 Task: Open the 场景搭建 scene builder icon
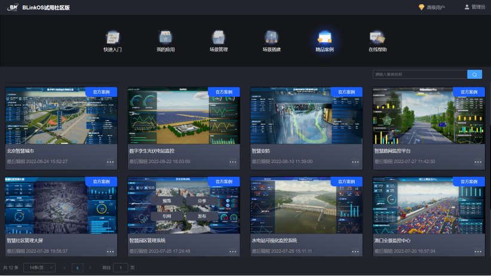pyautogui.click(x=272, y=38)
